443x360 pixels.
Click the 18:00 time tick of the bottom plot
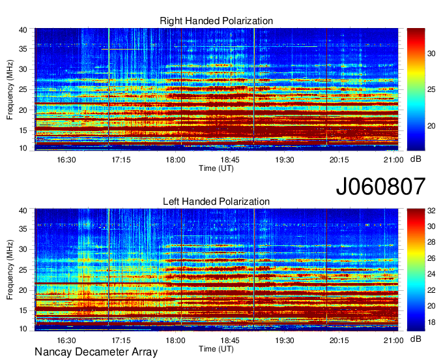tap(175, 340)
